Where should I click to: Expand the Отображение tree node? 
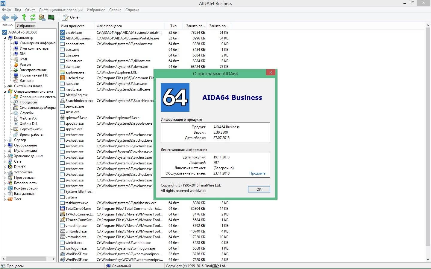5,146
